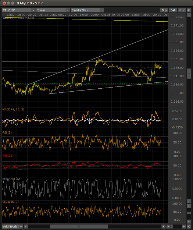Click the trend line drawing tool icon
The height and width of the screenshot is (230, 193).
[x=184, y=10]
